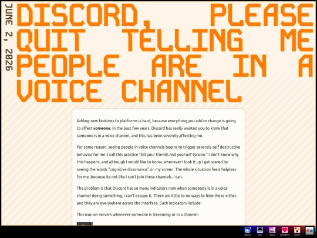The width and height of the screenshot is (317, 238).
Task: Click the paragraph starting 'Adding new features'
Action: click(156, 128)
